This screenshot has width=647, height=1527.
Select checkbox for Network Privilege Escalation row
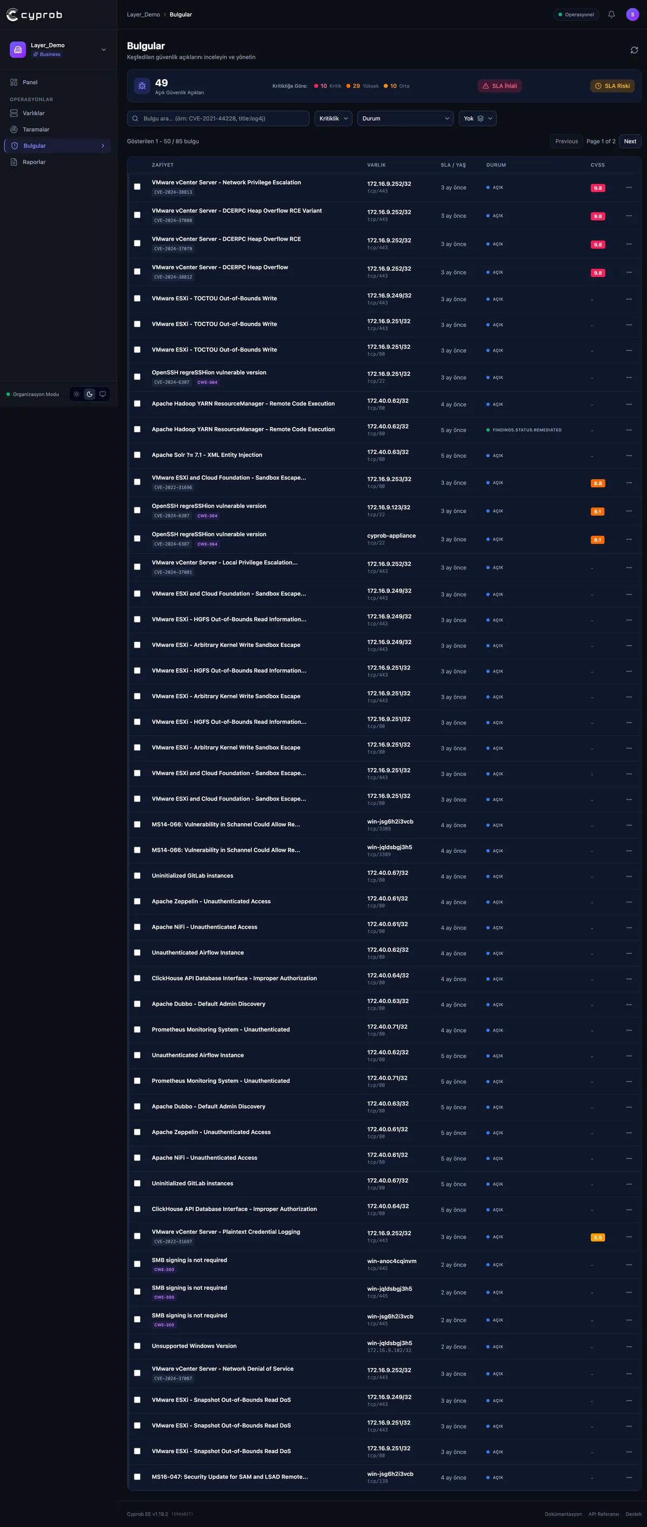(137, 186)
